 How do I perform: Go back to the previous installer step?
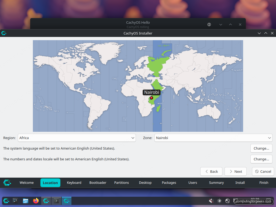coord(211,171)
